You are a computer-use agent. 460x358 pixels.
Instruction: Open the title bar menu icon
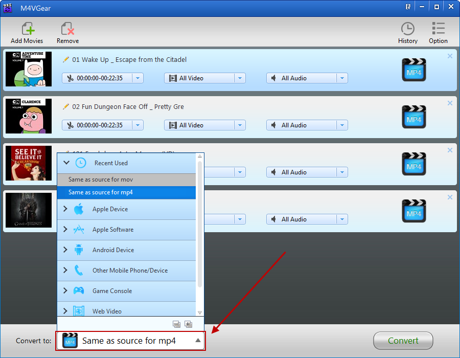tap(408, 7)
